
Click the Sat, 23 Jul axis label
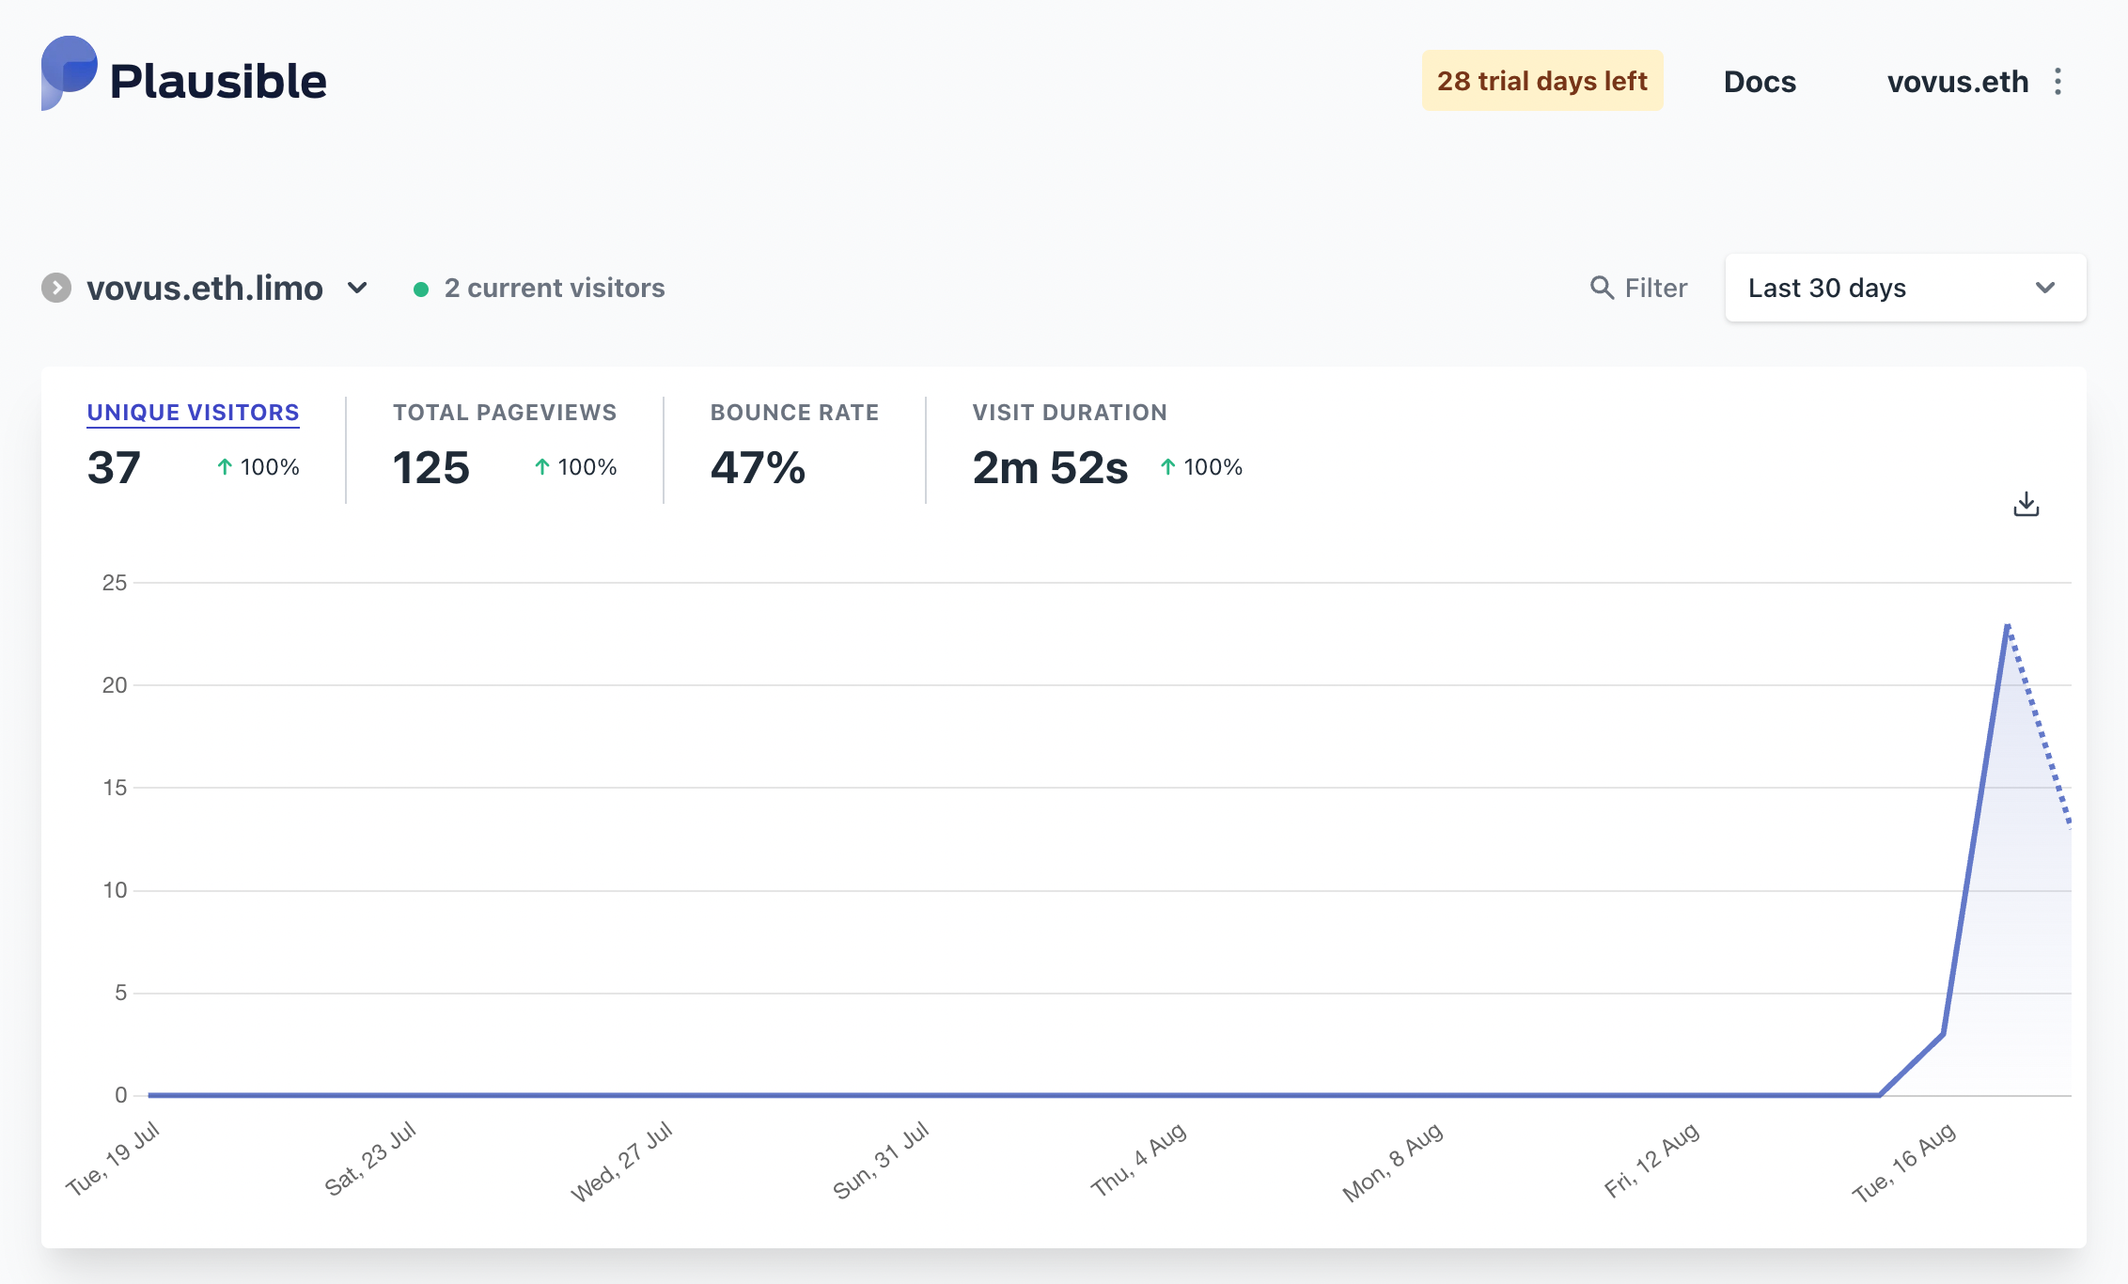pyautogui.click(x=370, y=1159)
